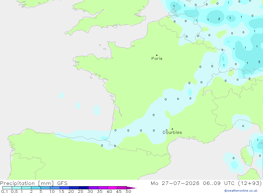The image size is (263, 193).
Task: Select the Dourbies location dot marker
Action: [172, 129]
